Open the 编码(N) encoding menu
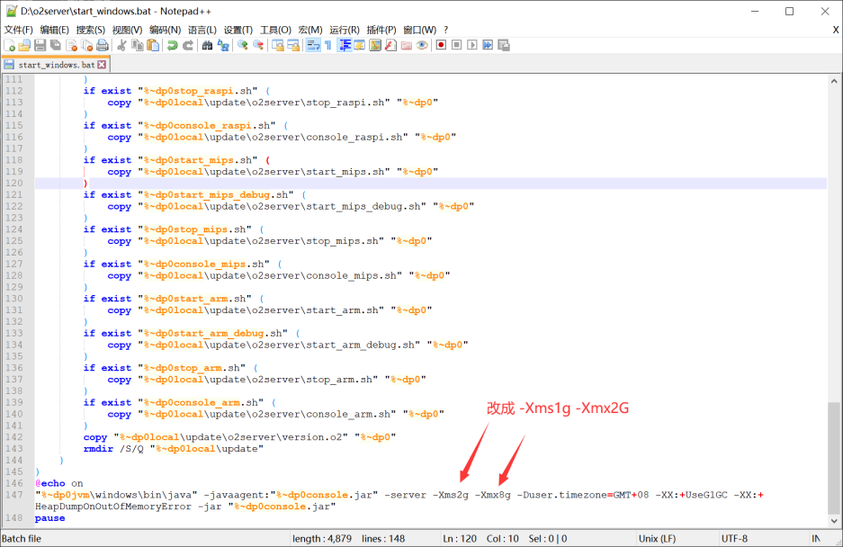Viewport: 843px width, 547px height. (x=164, y=30)
